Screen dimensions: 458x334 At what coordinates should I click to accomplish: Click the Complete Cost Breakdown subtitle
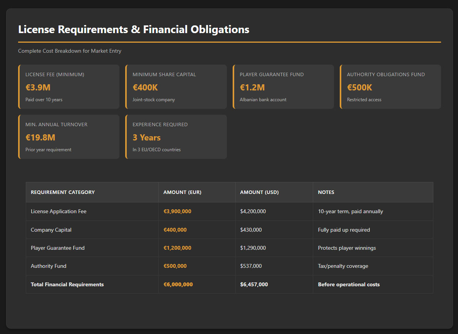click(70, 51)
